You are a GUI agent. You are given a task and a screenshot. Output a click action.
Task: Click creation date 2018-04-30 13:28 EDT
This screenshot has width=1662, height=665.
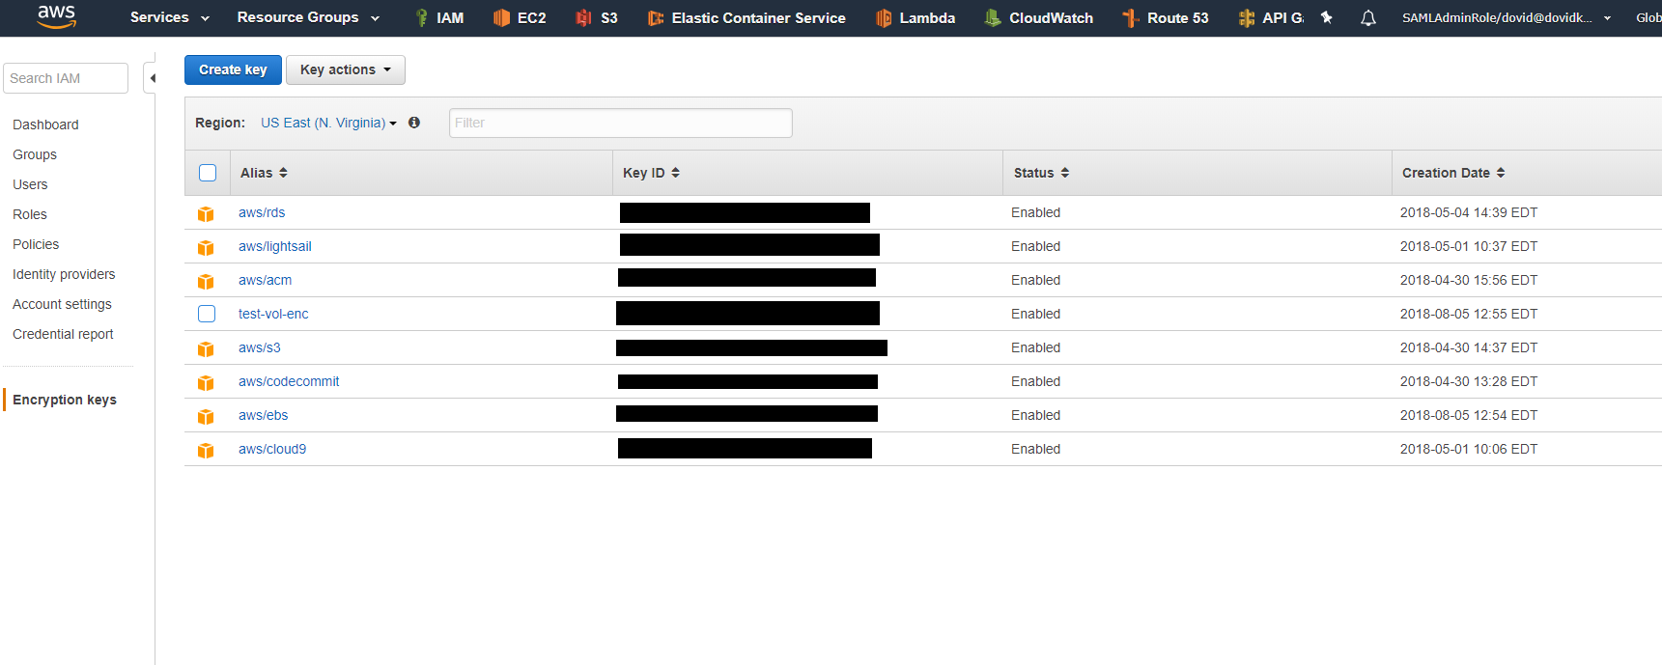1469,381
